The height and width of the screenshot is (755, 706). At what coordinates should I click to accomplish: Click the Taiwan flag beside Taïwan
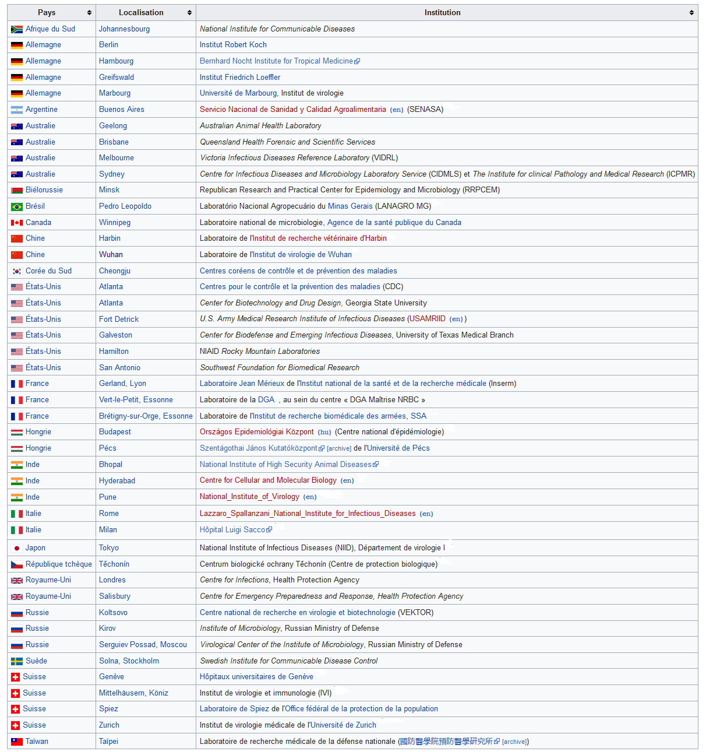click(17, 742)
